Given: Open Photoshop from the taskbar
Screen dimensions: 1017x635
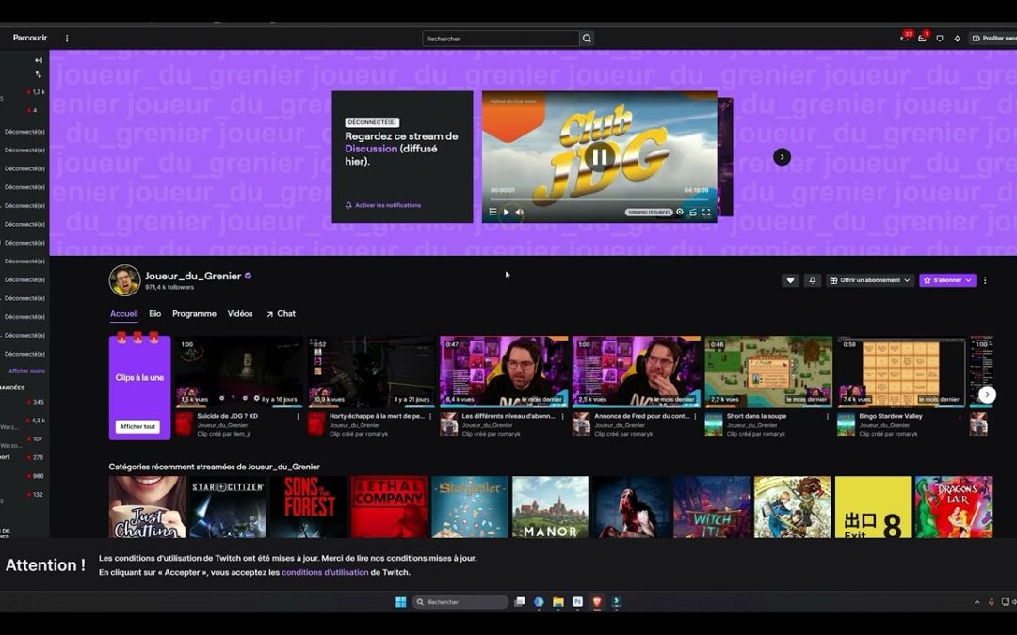Looking at the screenshot, I should [x=577, y=602].
